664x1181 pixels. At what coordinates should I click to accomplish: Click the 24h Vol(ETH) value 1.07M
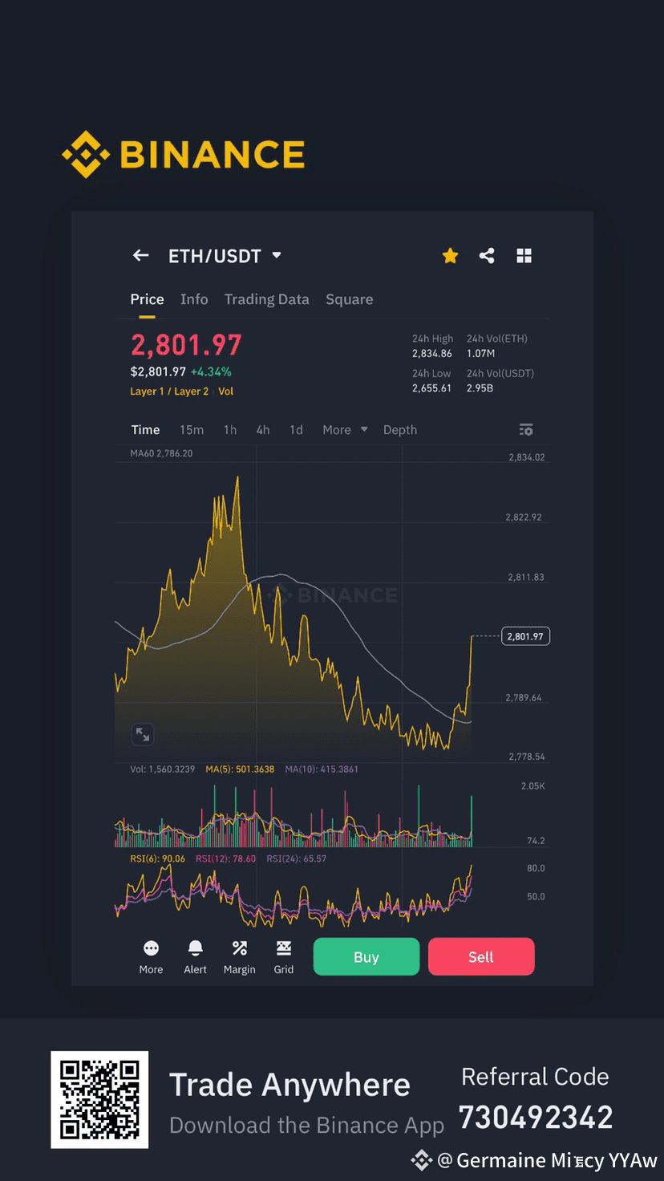click(480, 353)
